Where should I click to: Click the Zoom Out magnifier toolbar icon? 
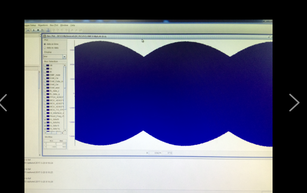[x=76, y=30]
